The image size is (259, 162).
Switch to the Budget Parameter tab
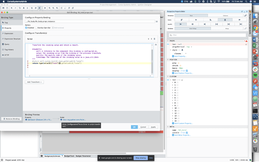[x=83, y=156]
